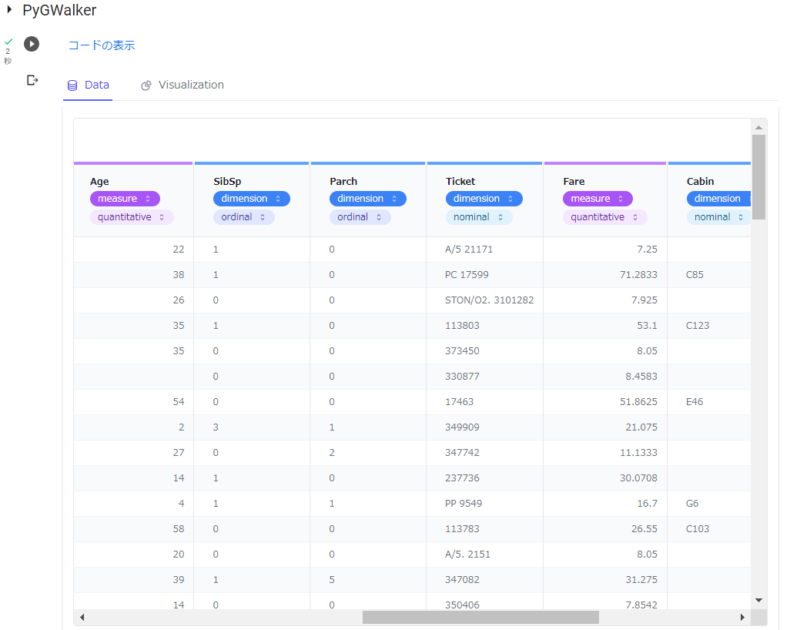Click the vertical scrollbar up arrow
This screenshot has width=790, height=630.
[758, 127]
